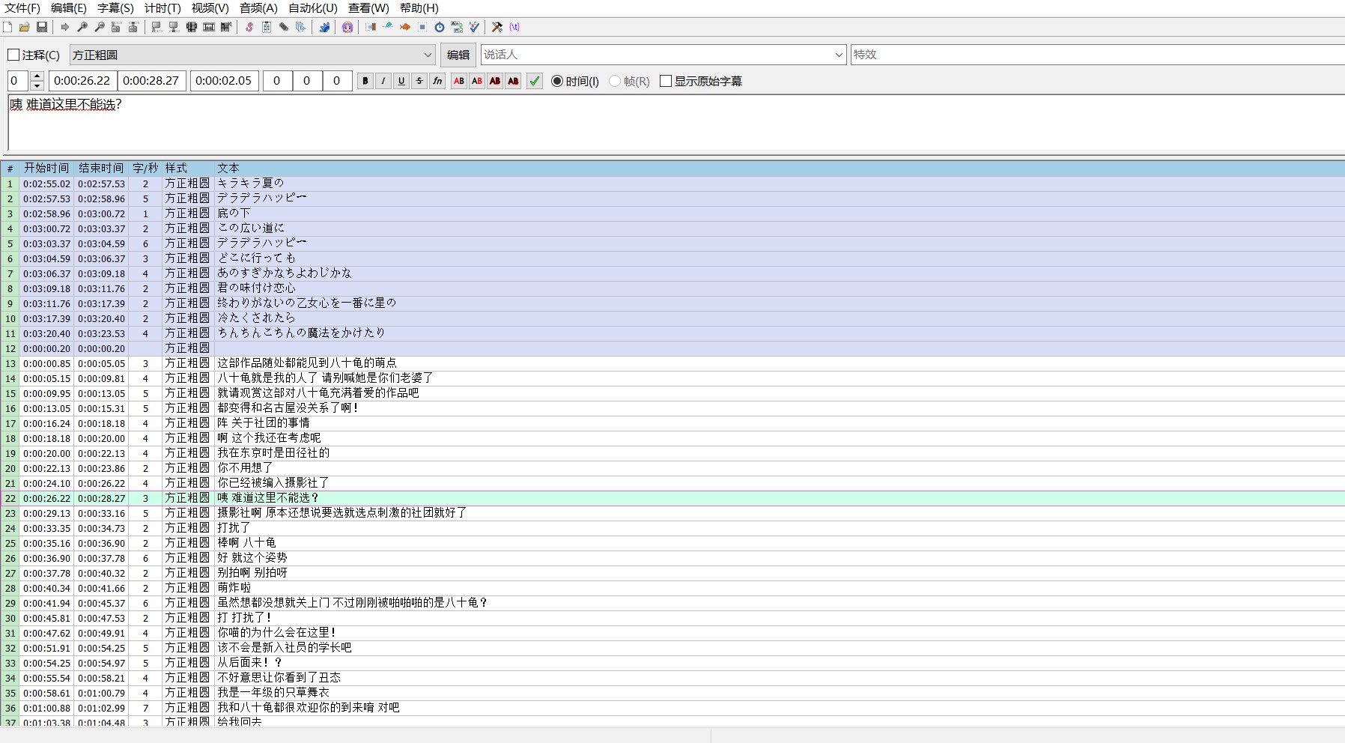The height and width of the screenshot is (743, 1345).
Task: Click the layer number stepper arrows
Action: (37, 81)
